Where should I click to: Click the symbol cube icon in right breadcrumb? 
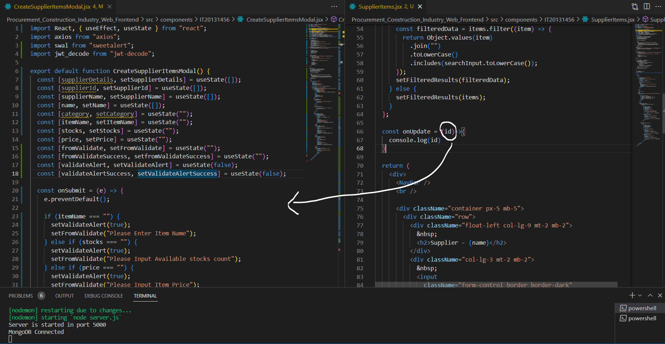(645, 19)
